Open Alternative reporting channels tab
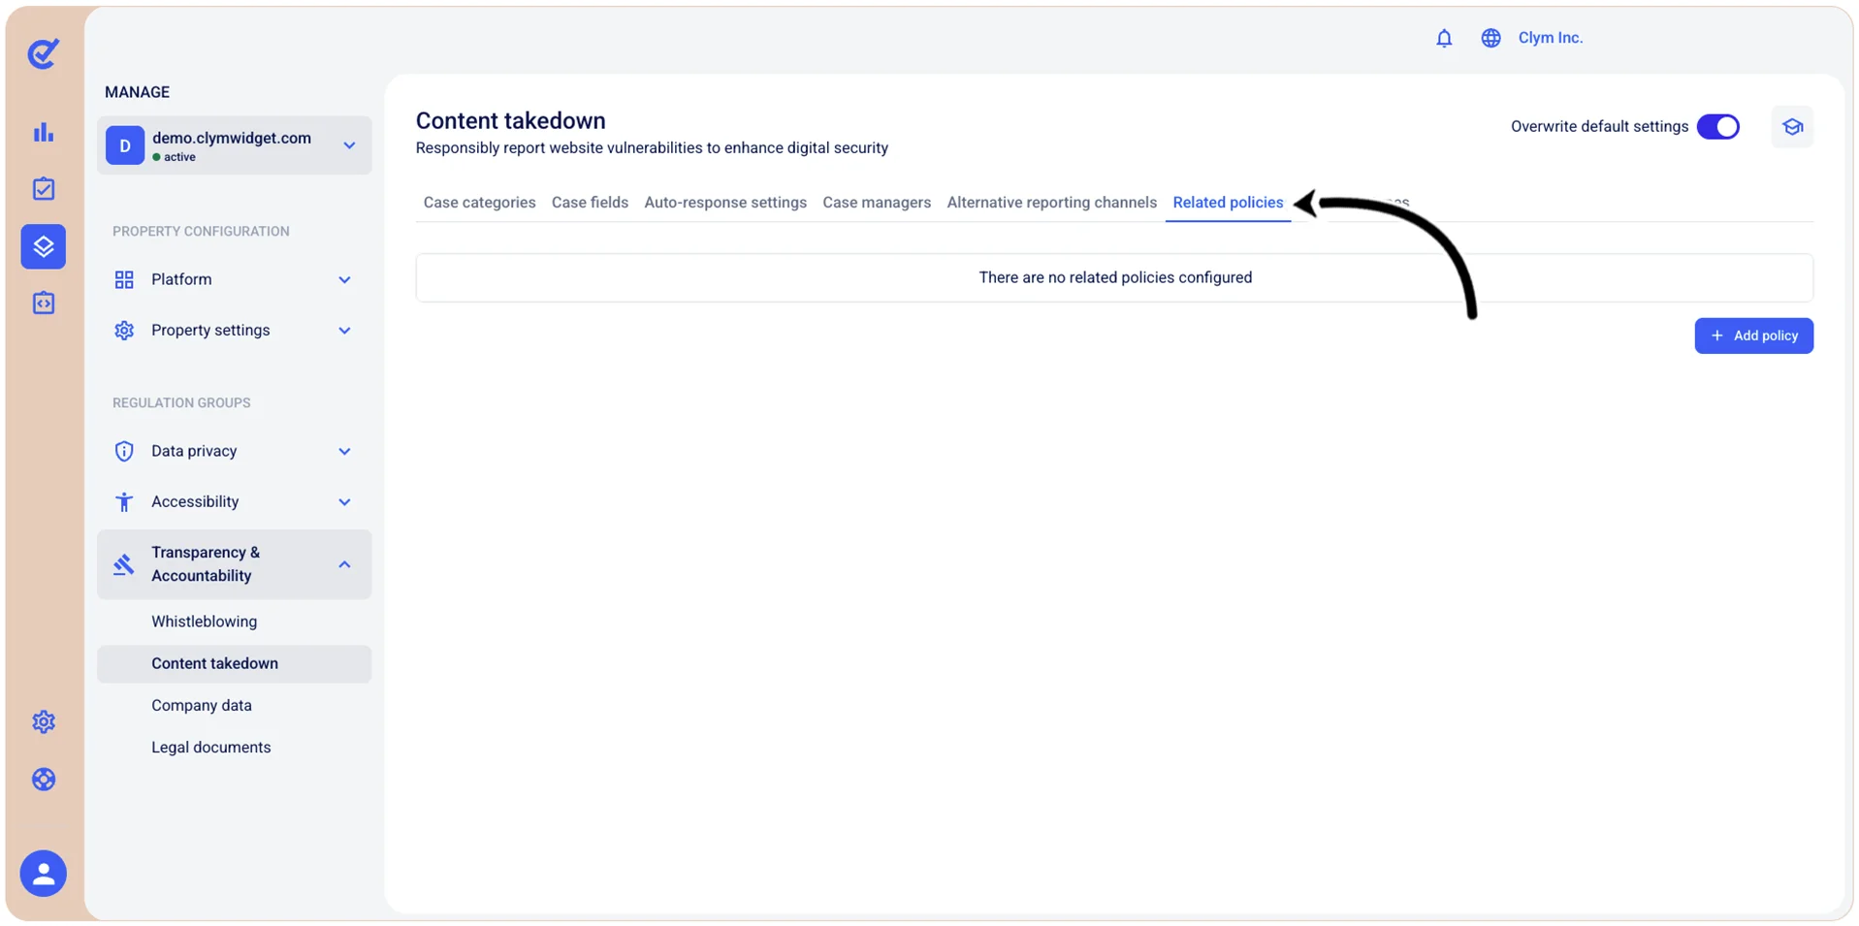 (1052, 203)
